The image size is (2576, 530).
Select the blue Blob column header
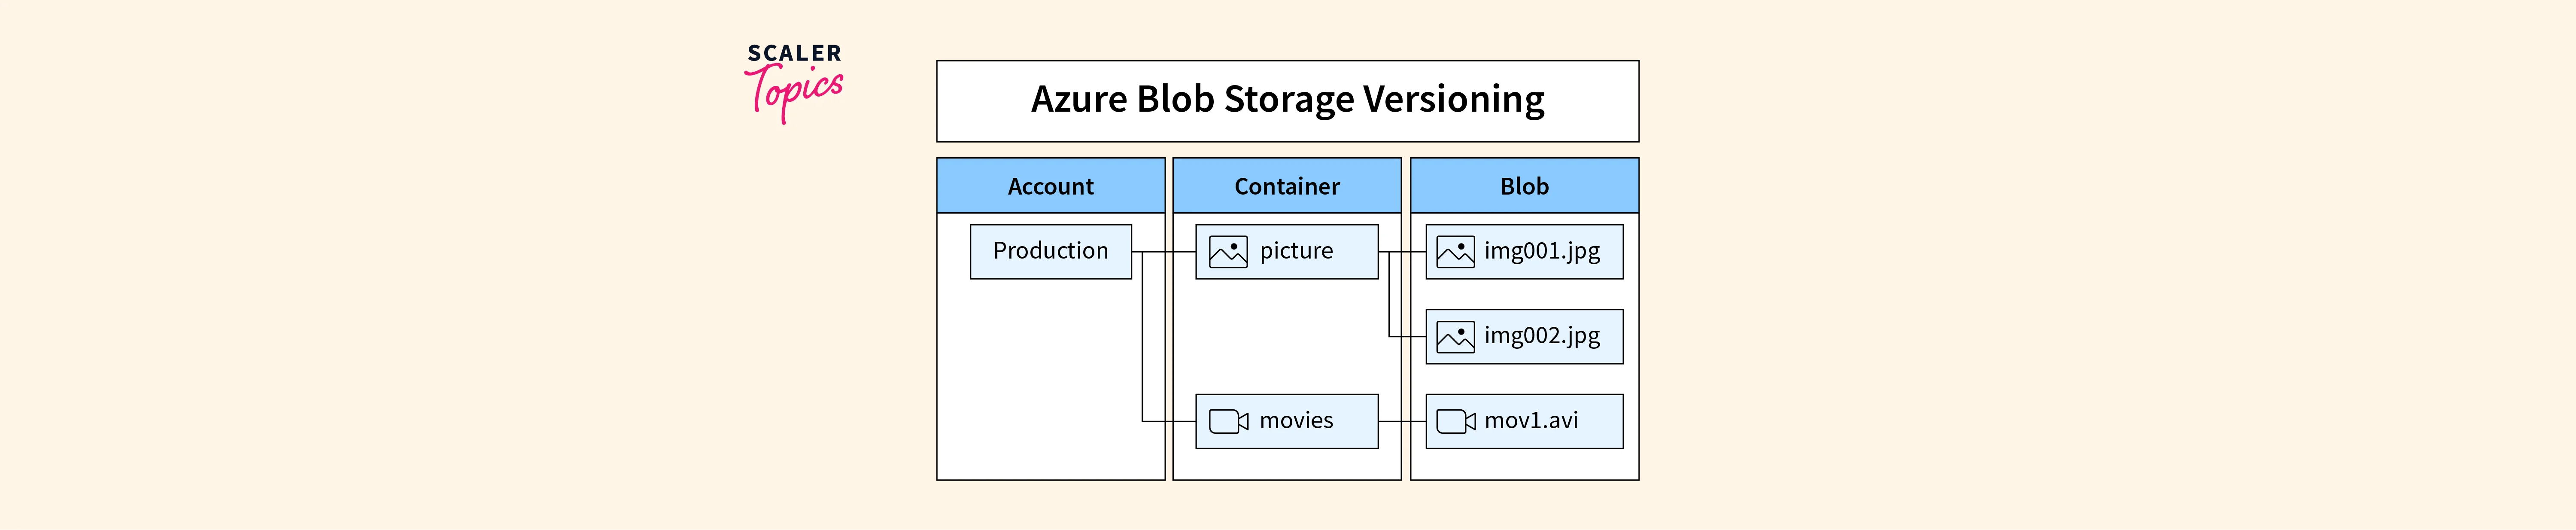pos(1524,186)
